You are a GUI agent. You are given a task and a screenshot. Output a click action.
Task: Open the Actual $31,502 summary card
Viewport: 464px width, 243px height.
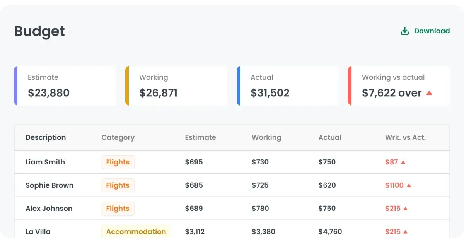pos(288,86)
